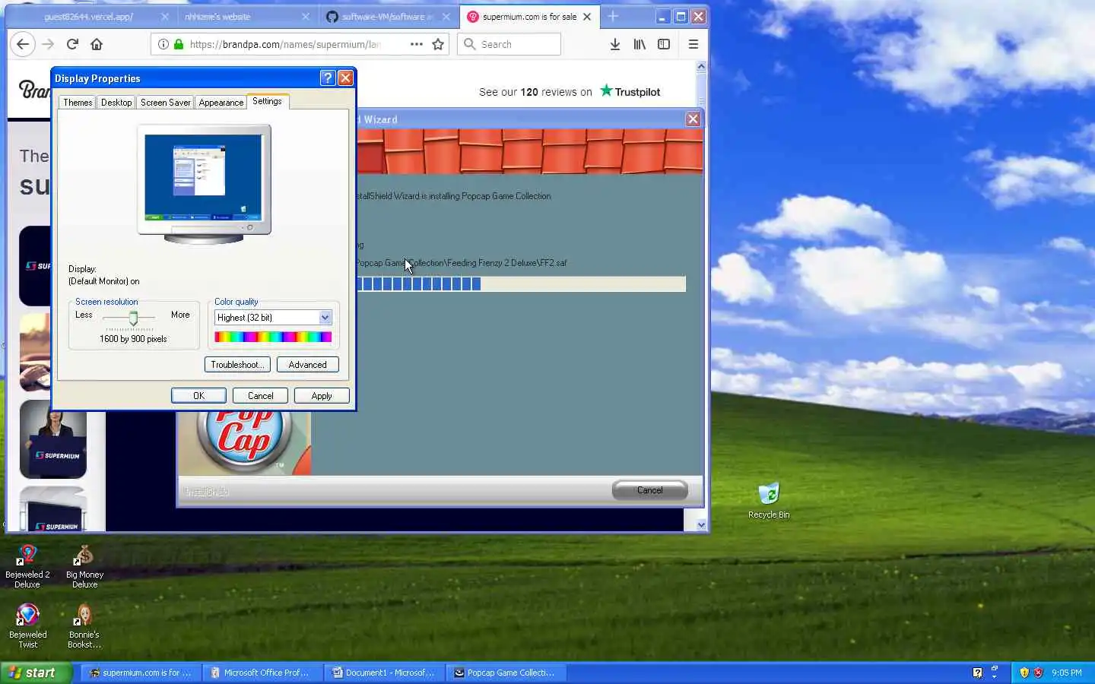Open the Recycle Bin desktop icon

(x=769, y=500)
